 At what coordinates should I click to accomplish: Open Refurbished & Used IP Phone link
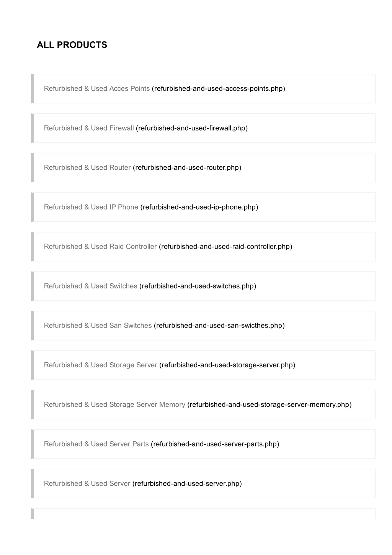(x=91, y=207)
